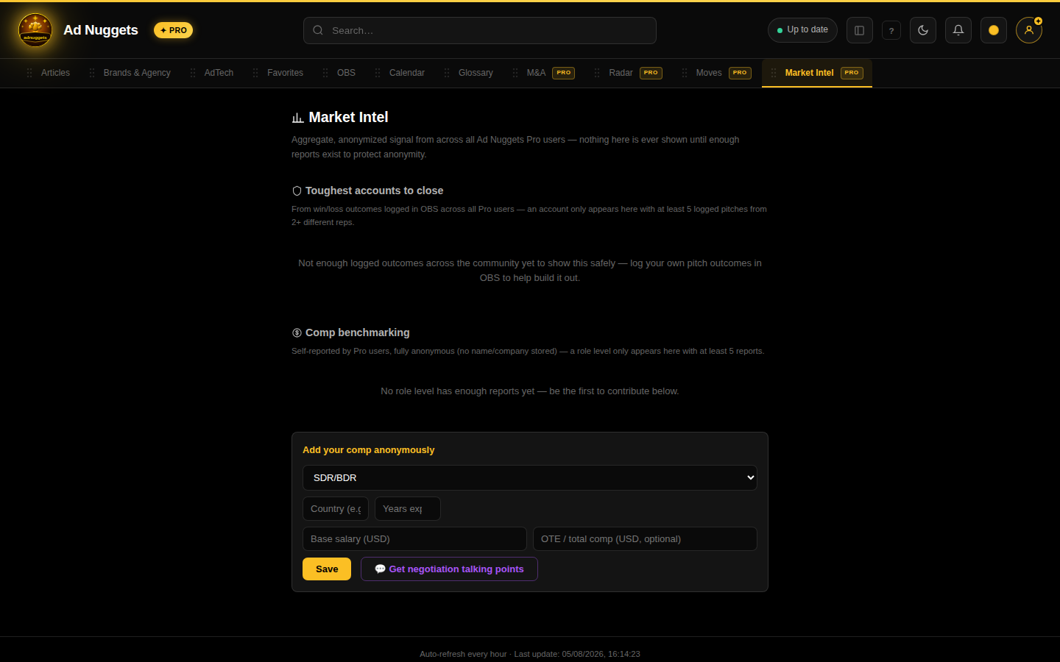This screenshot has width=1060, height=662.
Task: Click the shield icon by Toughest accounts
Action: coord(297,191)
